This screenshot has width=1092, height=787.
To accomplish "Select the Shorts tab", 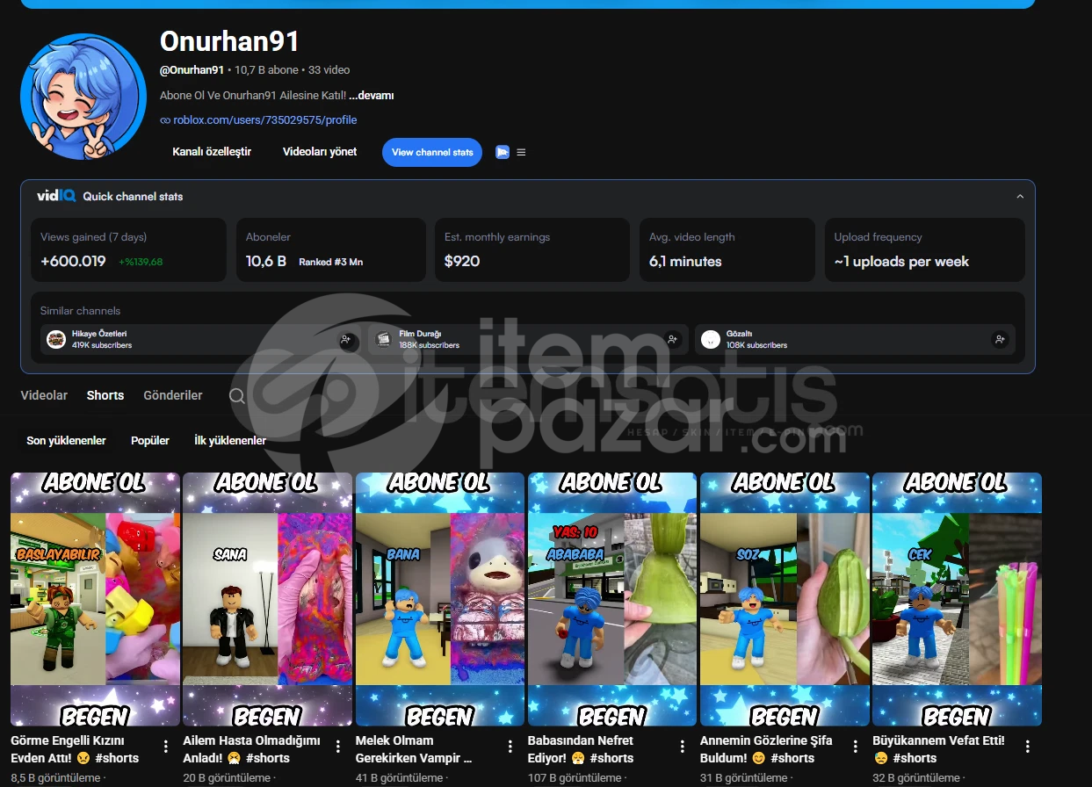I will (x=105, y=395).
